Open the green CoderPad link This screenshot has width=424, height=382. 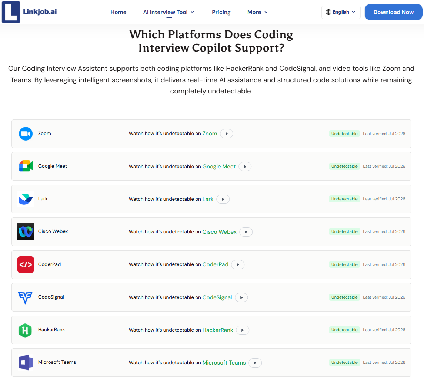(x=216, y=264)
